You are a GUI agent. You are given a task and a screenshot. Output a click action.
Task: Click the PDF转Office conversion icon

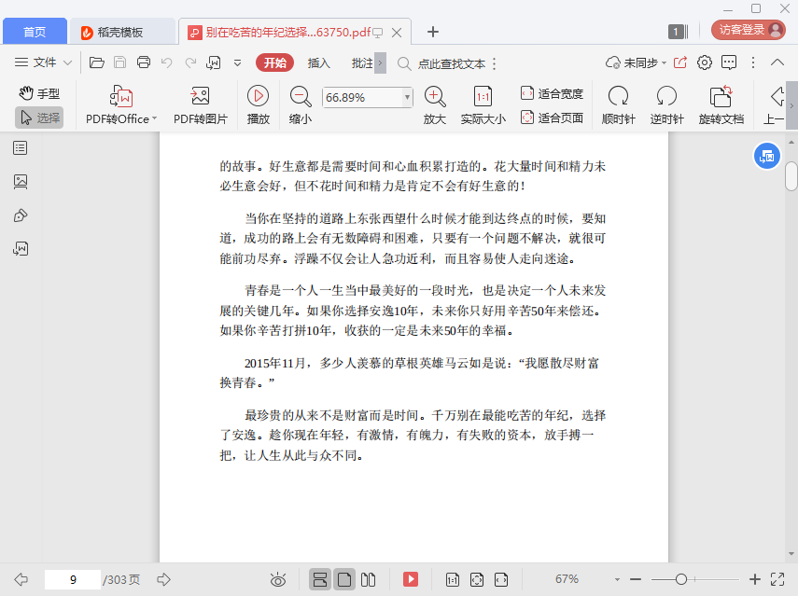click(x=121, y=97)
